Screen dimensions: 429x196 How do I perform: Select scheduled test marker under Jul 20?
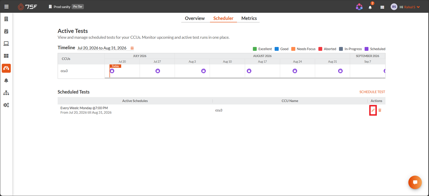pyautogui.click(x=112, y=71)
